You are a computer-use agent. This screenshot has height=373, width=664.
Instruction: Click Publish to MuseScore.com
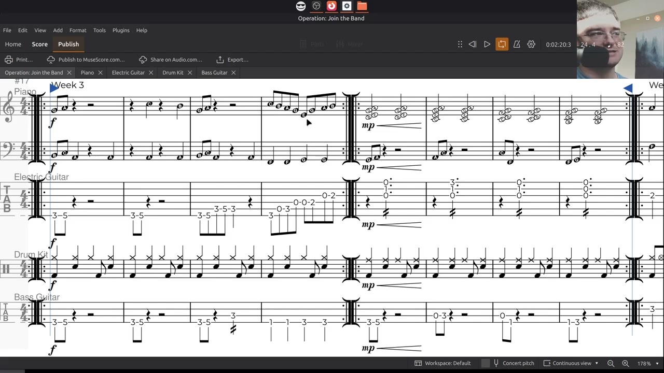tap(86, 60)
